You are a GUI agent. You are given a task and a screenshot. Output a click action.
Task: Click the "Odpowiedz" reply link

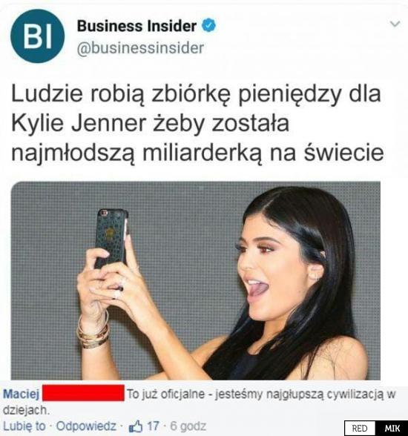(86, 426)
